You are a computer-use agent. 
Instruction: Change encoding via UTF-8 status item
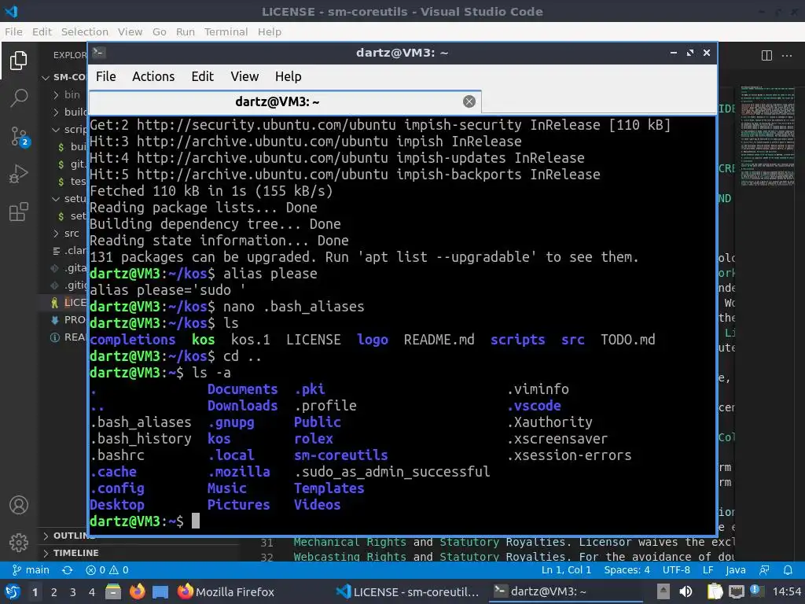click(676, 570)
